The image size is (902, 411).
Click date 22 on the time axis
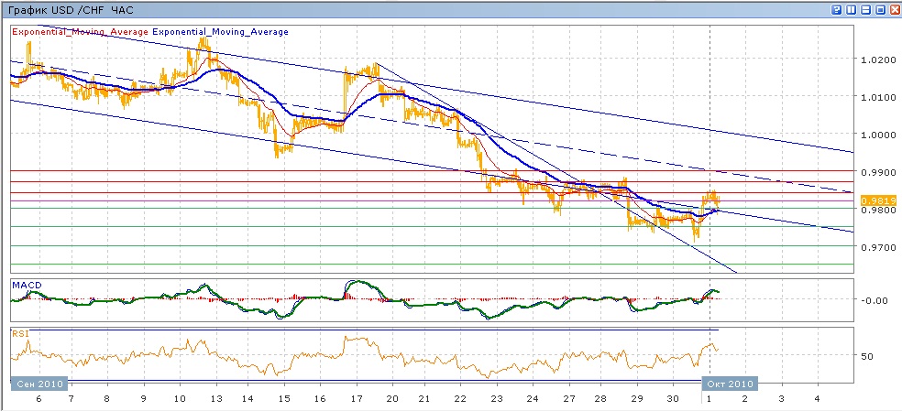(x=460, y=400)
